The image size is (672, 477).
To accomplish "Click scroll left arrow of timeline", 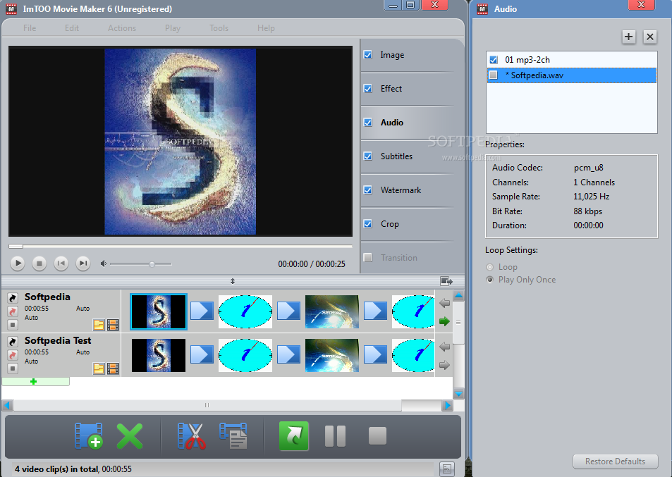I will coord(7,405).
